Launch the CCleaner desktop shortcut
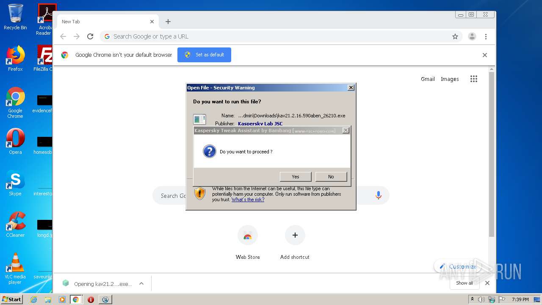 [15, 225]
